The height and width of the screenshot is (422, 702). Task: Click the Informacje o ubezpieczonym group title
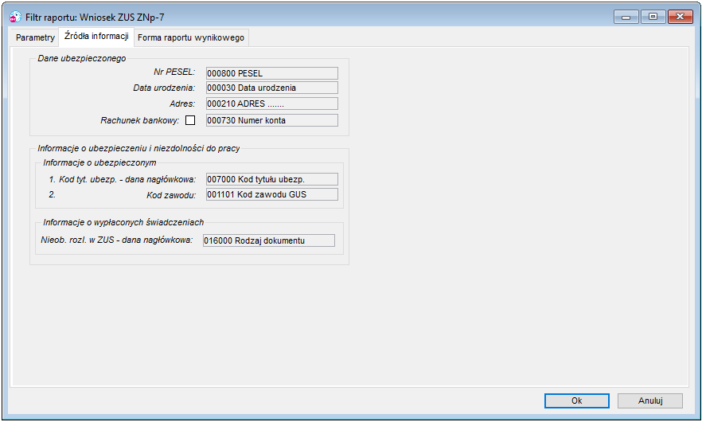tap(99, 162)
